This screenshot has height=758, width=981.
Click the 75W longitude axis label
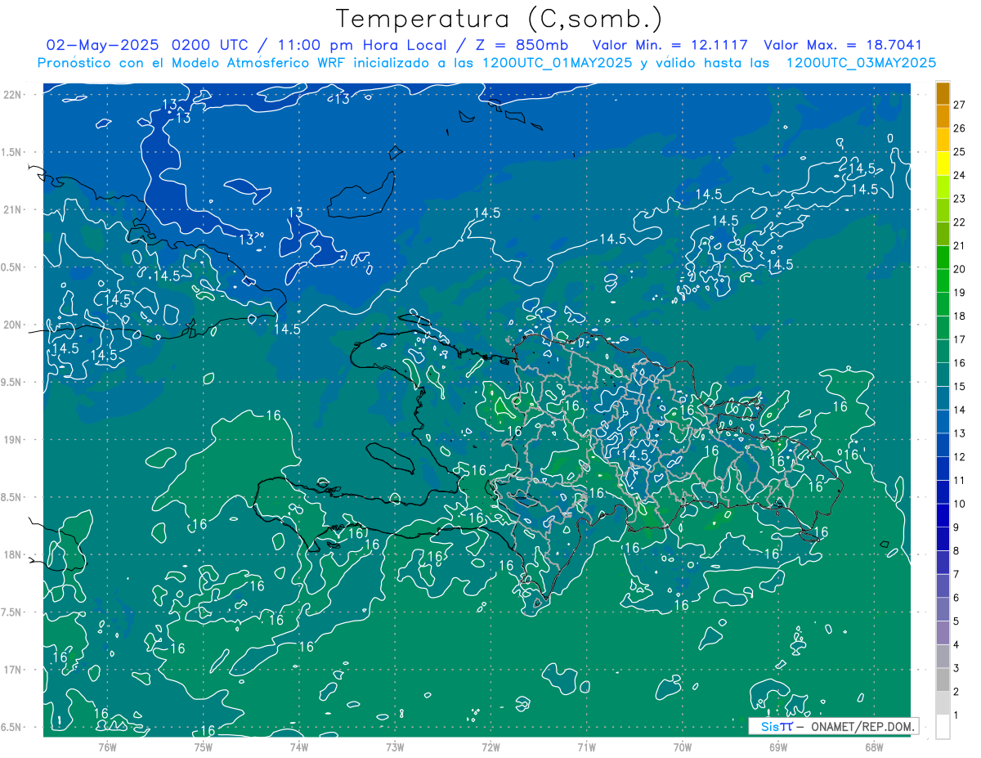203,747
